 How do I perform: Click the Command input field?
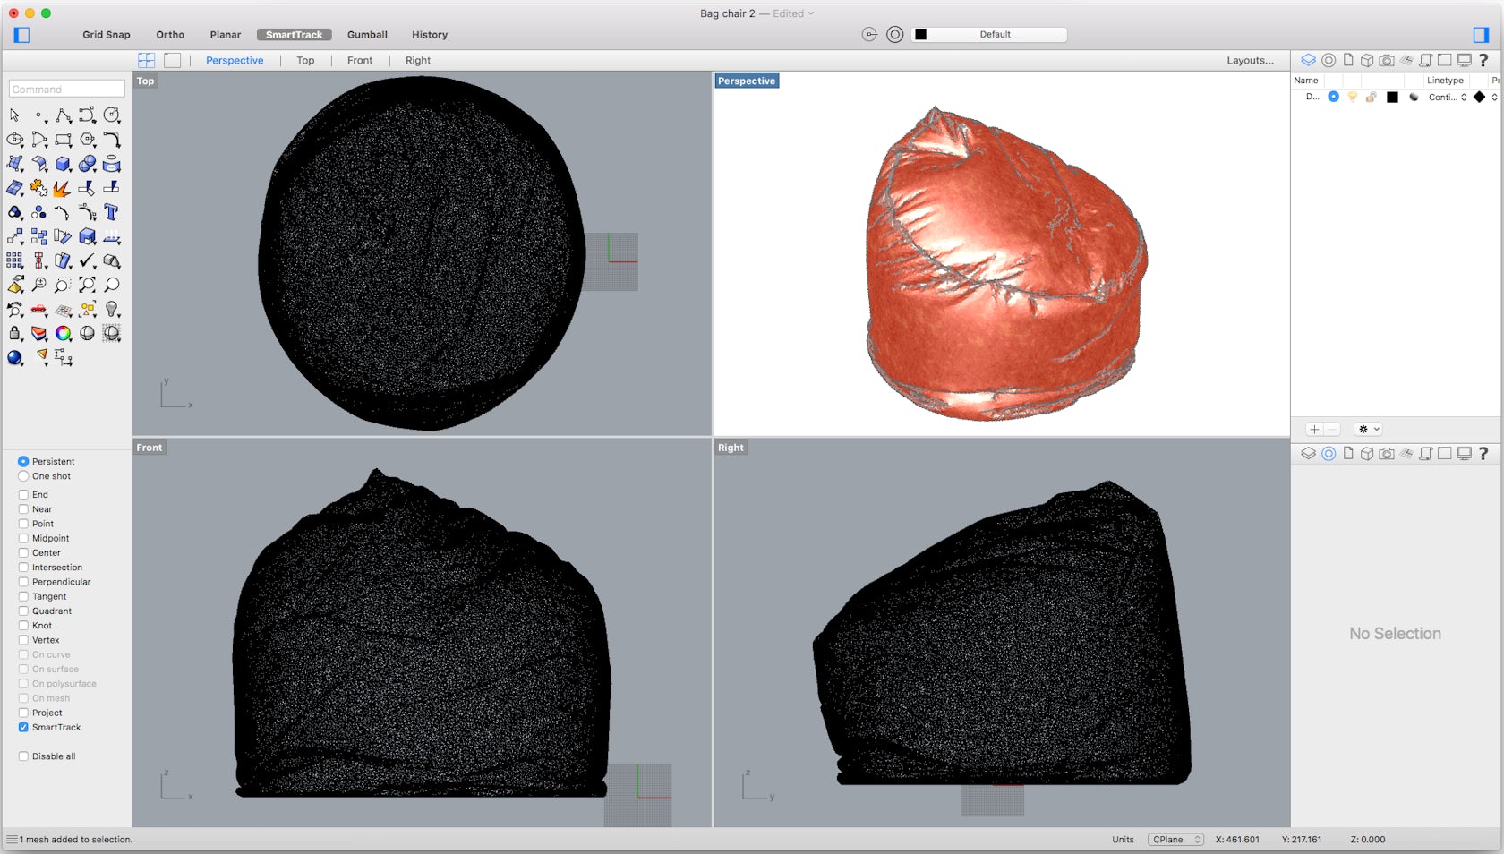click(x=67, y=89)
